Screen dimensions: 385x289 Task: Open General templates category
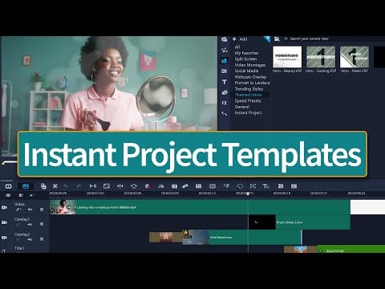point(242,107)
